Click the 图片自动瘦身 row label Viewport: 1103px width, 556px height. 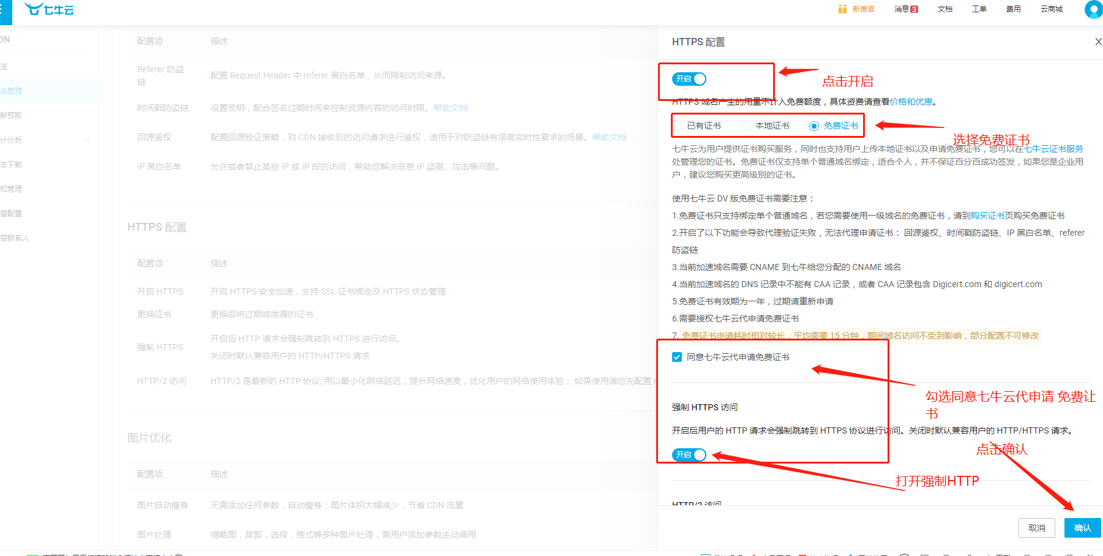(x=163, y=505)
